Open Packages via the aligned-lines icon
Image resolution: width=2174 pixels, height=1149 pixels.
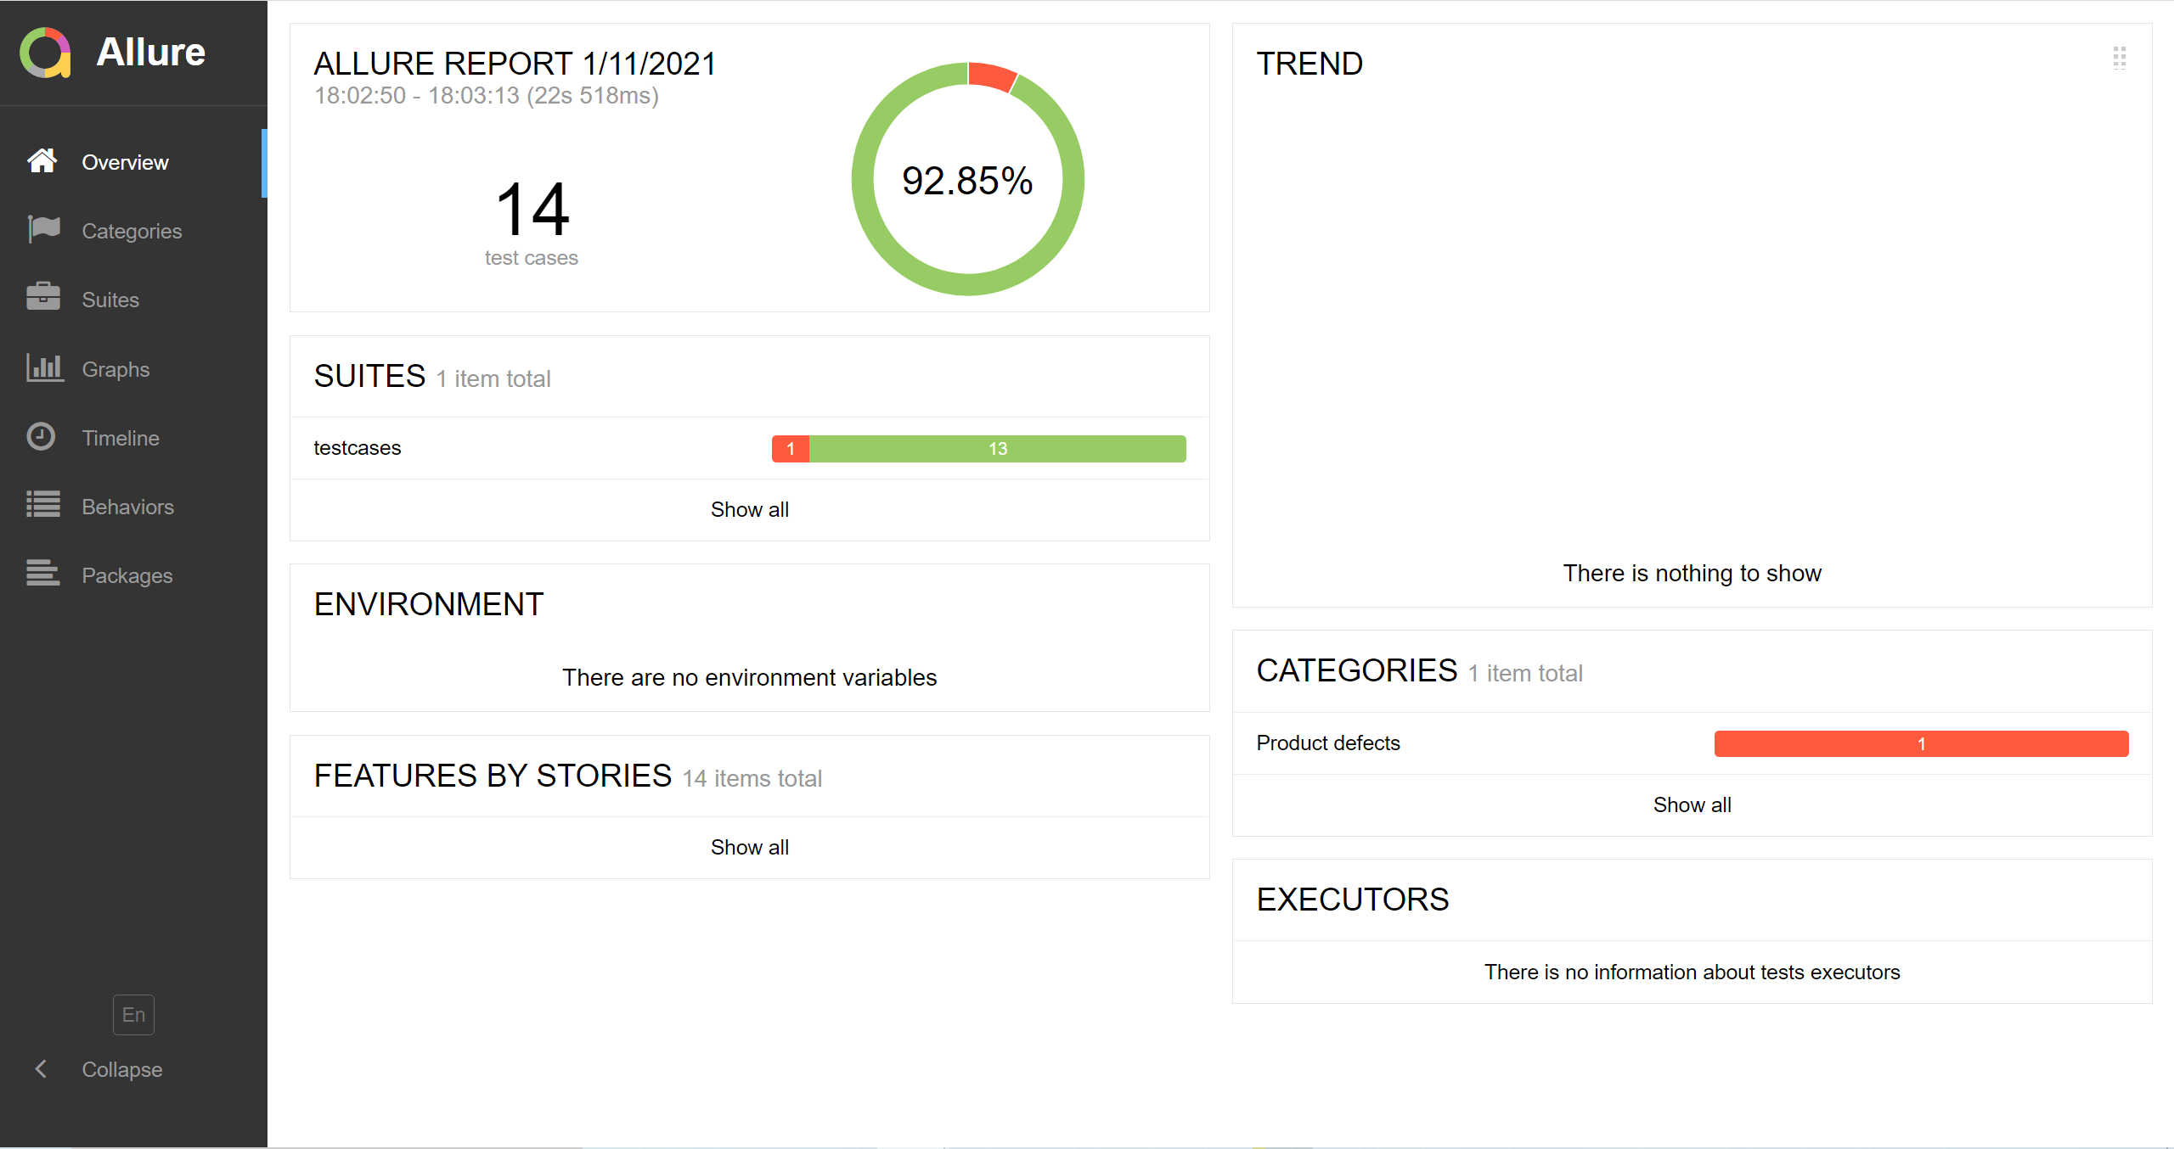coord(42,574)
